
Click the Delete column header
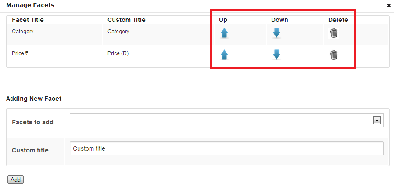point(338,20)
